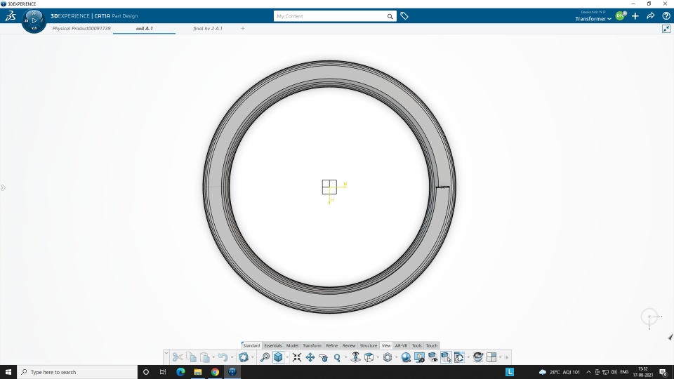This screenshot has width=674, height=379.
Task: Click the four-pane layout grid icon
Action: click(491, 357)
